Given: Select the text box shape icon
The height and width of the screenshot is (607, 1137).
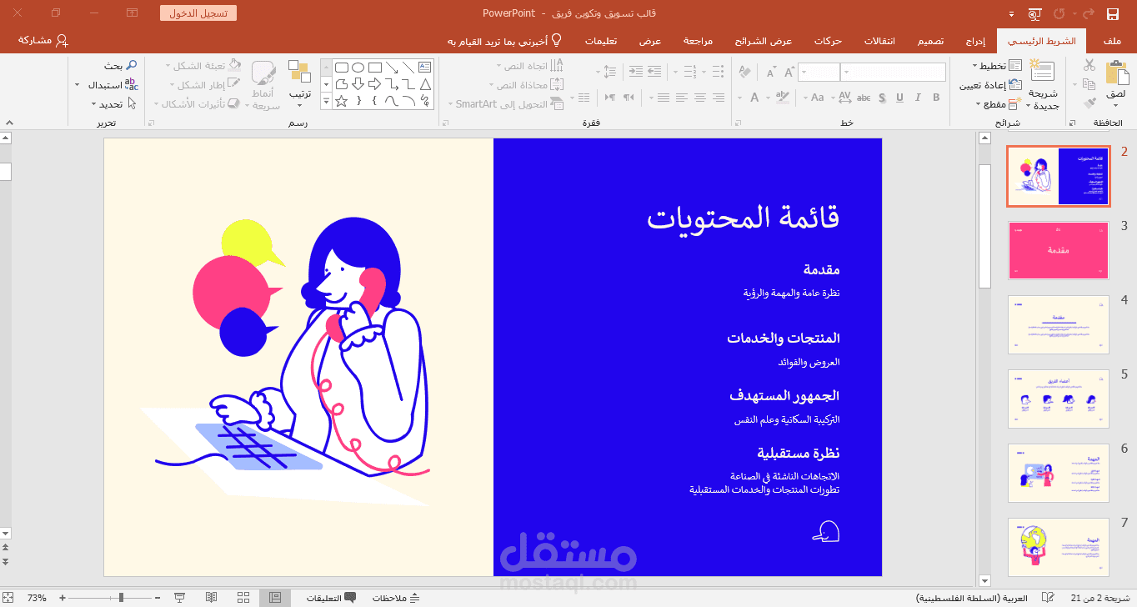Looking at the screenshot, I should (x=424, y=67).
